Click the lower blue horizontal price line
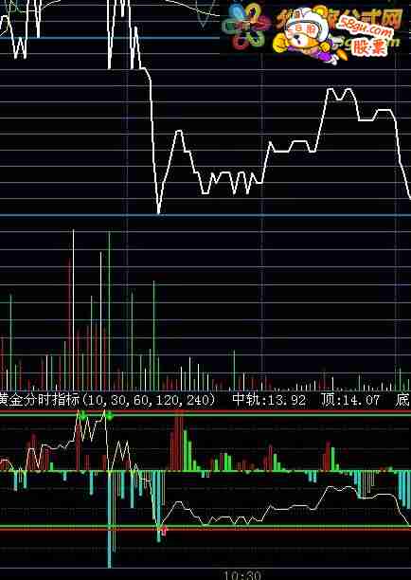411x580 pixels. (x=205, y=215)
